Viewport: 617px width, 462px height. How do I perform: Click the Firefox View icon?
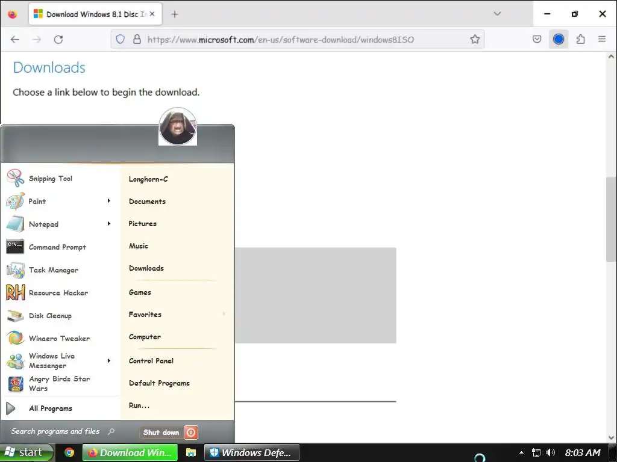[x=13, y=14]
